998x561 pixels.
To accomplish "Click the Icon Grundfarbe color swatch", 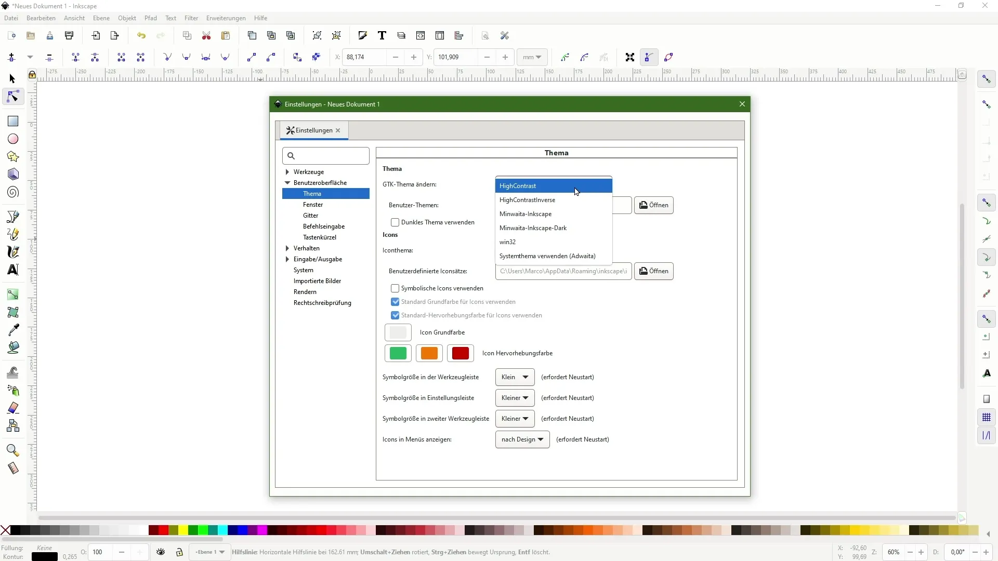I will 398,332.
